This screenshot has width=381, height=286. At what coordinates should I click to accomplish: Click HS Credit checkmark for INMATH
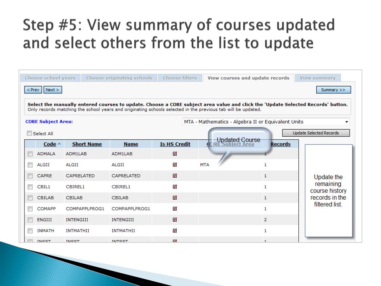pos(175,230)
